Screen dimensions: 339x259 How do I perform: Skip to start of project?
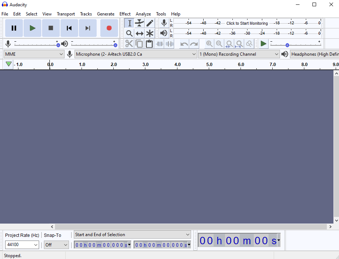pyautogui.click(x=69, y=28)
